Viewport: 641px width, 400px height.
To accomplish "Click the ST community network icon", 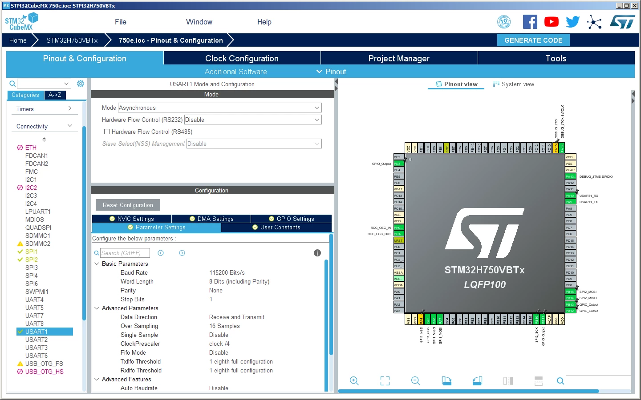I will click(x=594, y=22).
